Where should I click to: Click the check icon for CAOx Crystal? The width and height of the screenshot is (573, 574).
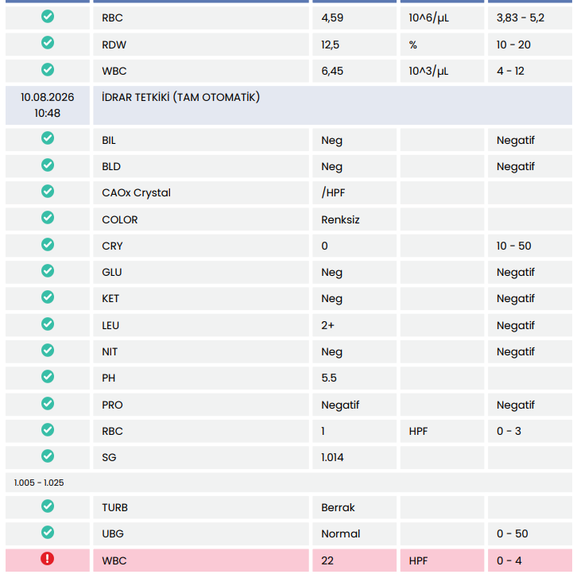click(x=48, y=192)
